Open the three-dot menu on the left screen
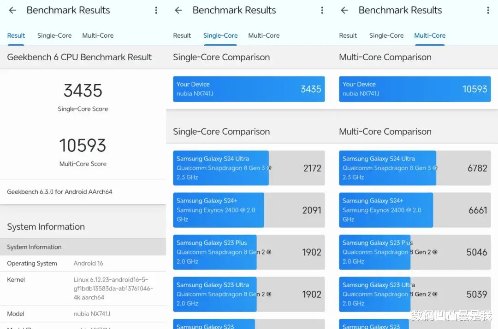The height and width of the screenshot is (329, 498). coord(156,11)
